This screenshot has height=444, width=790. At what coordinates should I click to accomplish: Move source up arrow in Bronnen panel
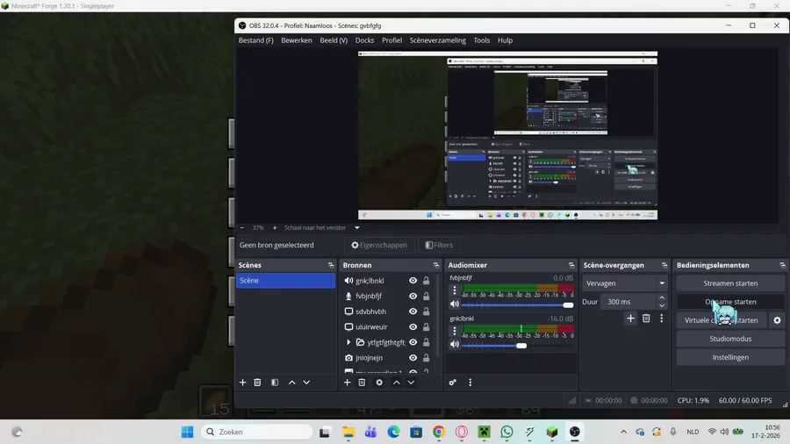pyautogui.click(x=397, y=383)
